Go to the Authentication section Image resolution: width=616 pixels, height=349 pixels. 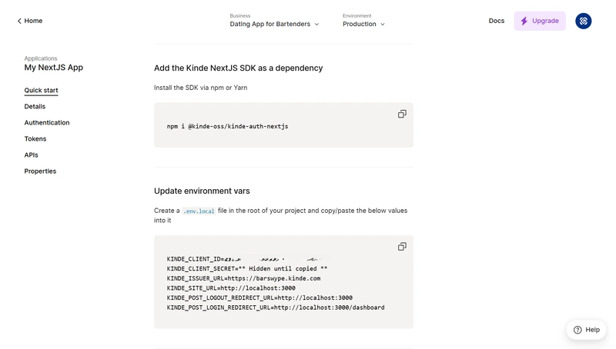[47, 122]
